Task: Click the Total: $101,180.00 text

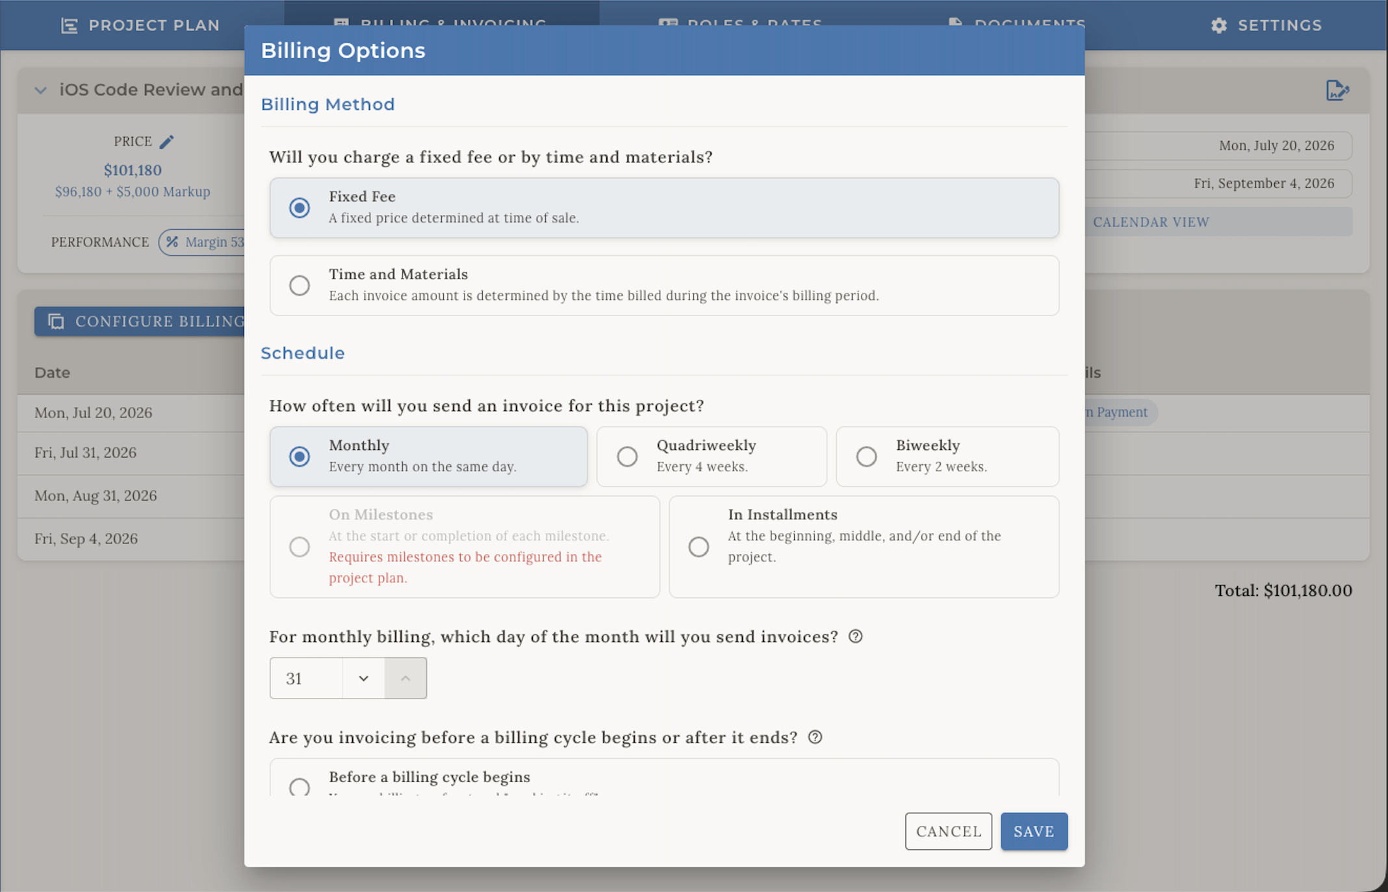Action: pyautogui.click(x=1283, y=590)
